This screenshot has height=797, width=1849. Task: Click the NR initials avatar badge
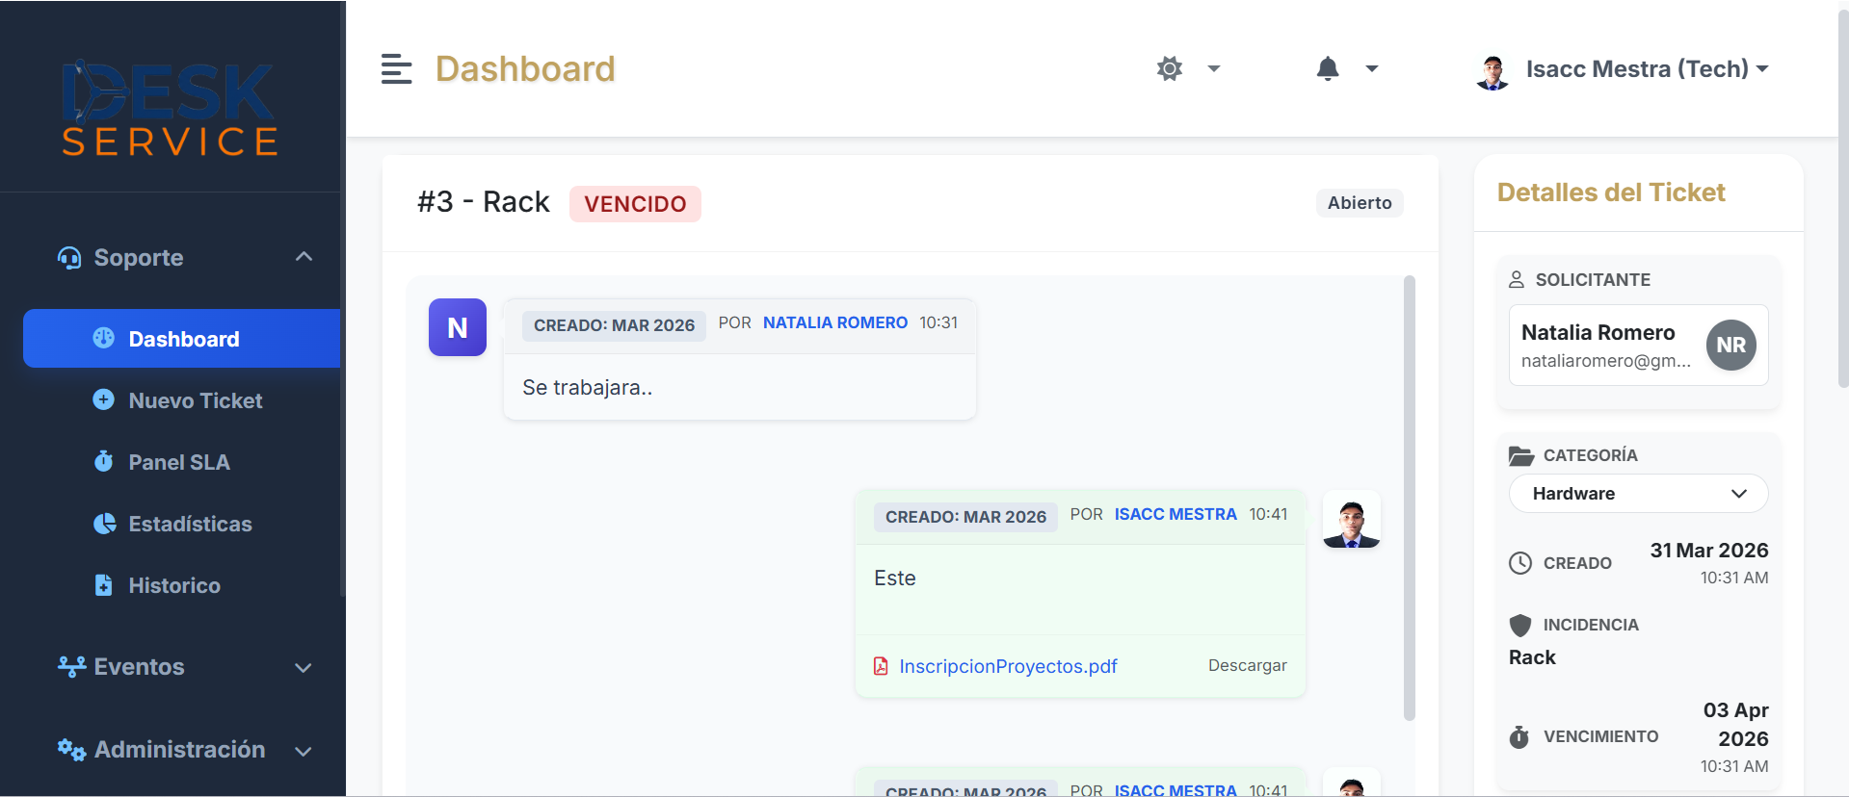click(1731, 345)
